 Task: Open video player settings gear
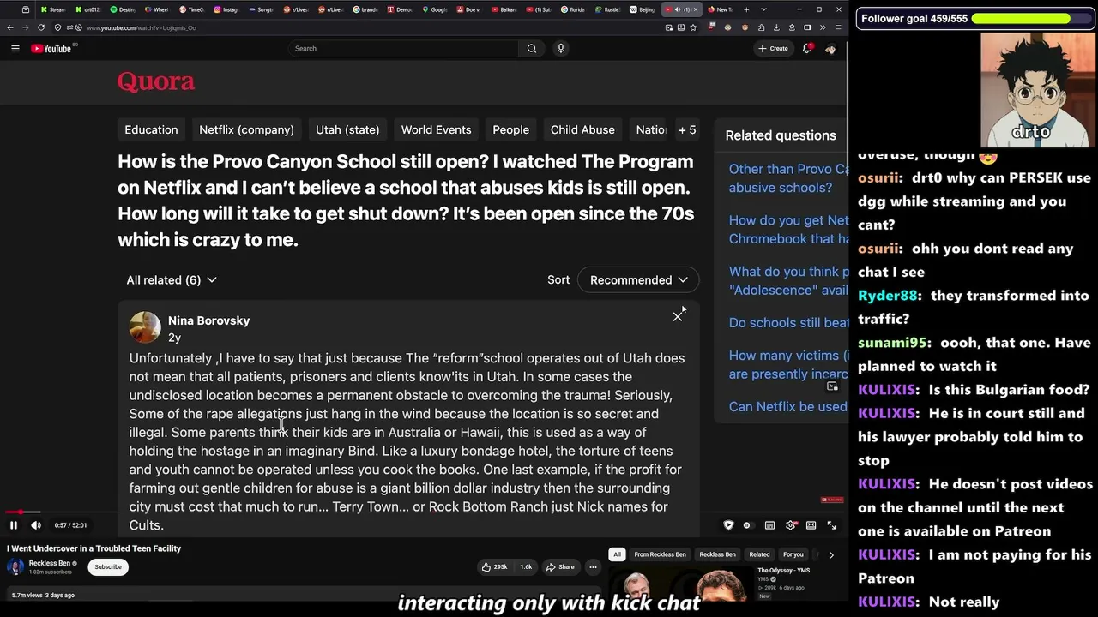790,525
